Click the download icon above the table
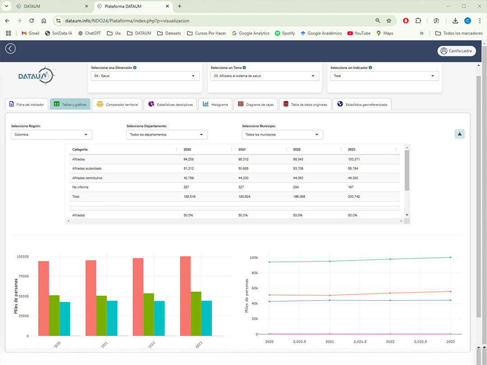 pyautogui.click(x=459, y=134)
